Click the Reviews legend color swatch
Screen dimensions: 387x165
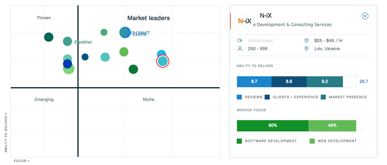pyautogui.click(x=239, y=97)
